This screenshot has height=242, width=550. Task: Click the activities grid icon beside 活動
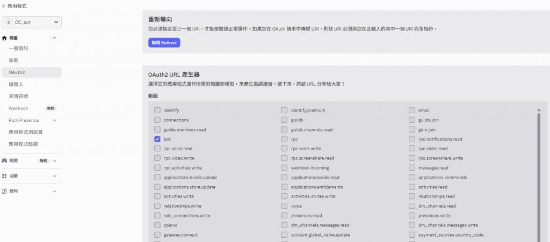(x=4, y=176)
